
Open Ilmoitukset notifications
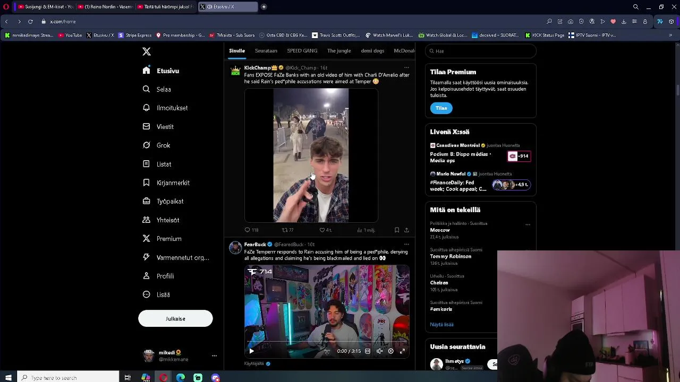click(165, 108)
